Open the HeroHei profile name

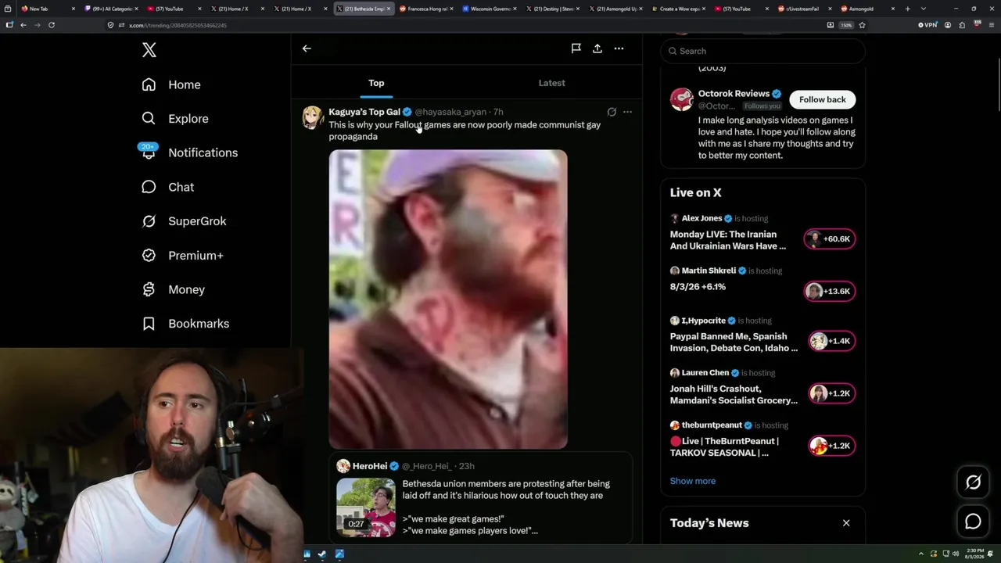click(x=370, y=466)
